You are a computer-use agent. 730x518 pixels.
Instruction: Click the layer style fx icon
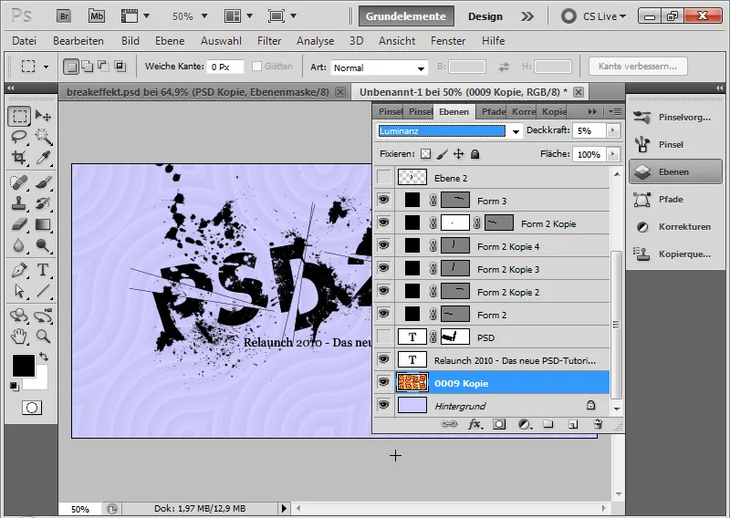474,424
